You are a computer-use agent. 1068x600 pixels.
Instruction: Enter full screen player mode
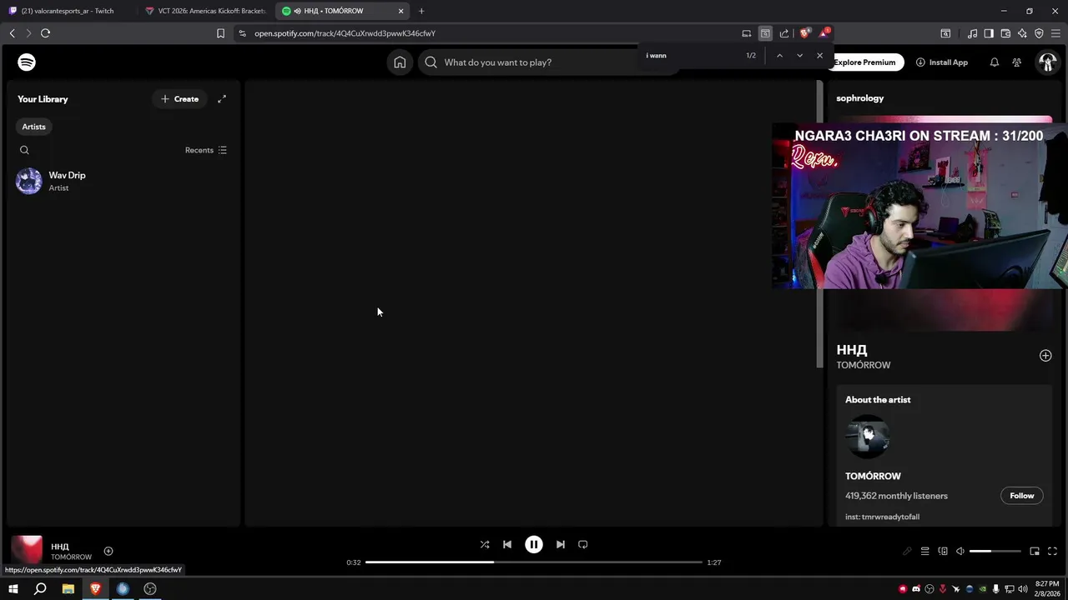click(x=1052, y=551)
